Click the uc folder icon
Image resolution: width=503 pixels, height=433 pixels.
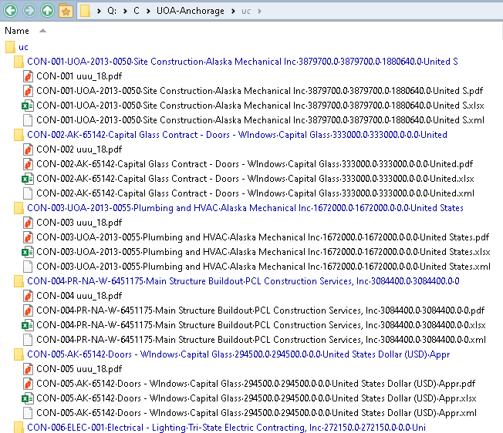point(10,47)
